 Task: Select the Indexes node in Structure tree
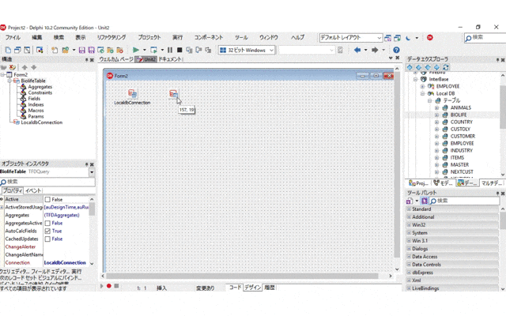(36, 104)
